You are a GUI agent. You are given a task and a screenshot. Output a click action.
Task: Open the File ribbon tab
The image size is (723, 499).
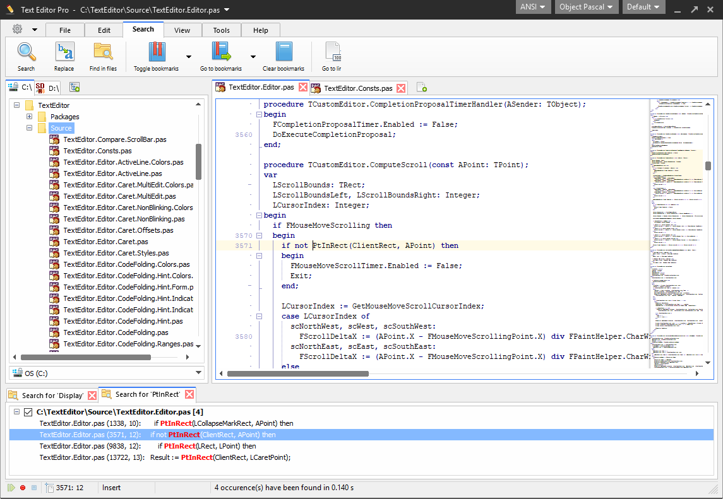point(65,30)
